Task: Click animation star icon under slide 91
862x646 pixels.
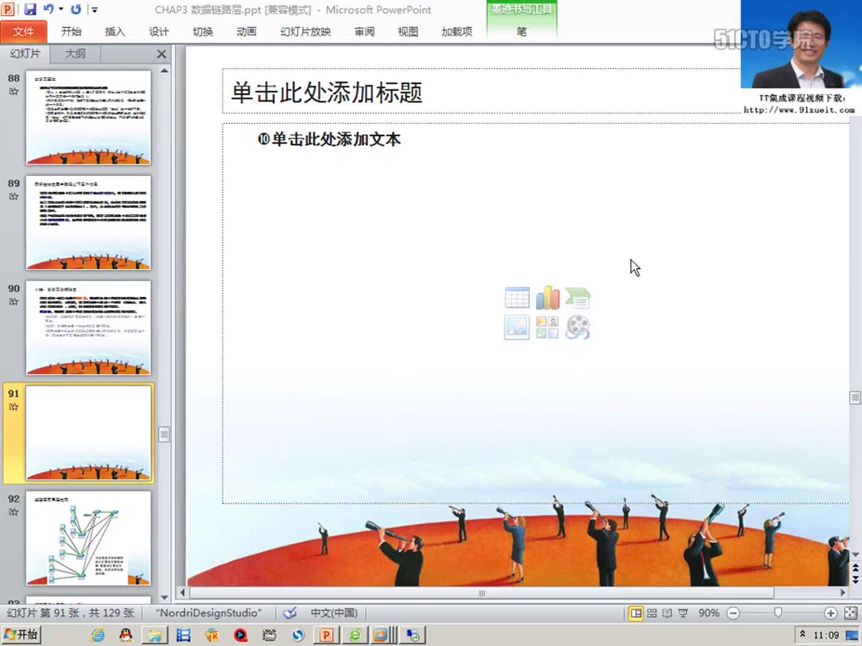Action: coord(14,407)
